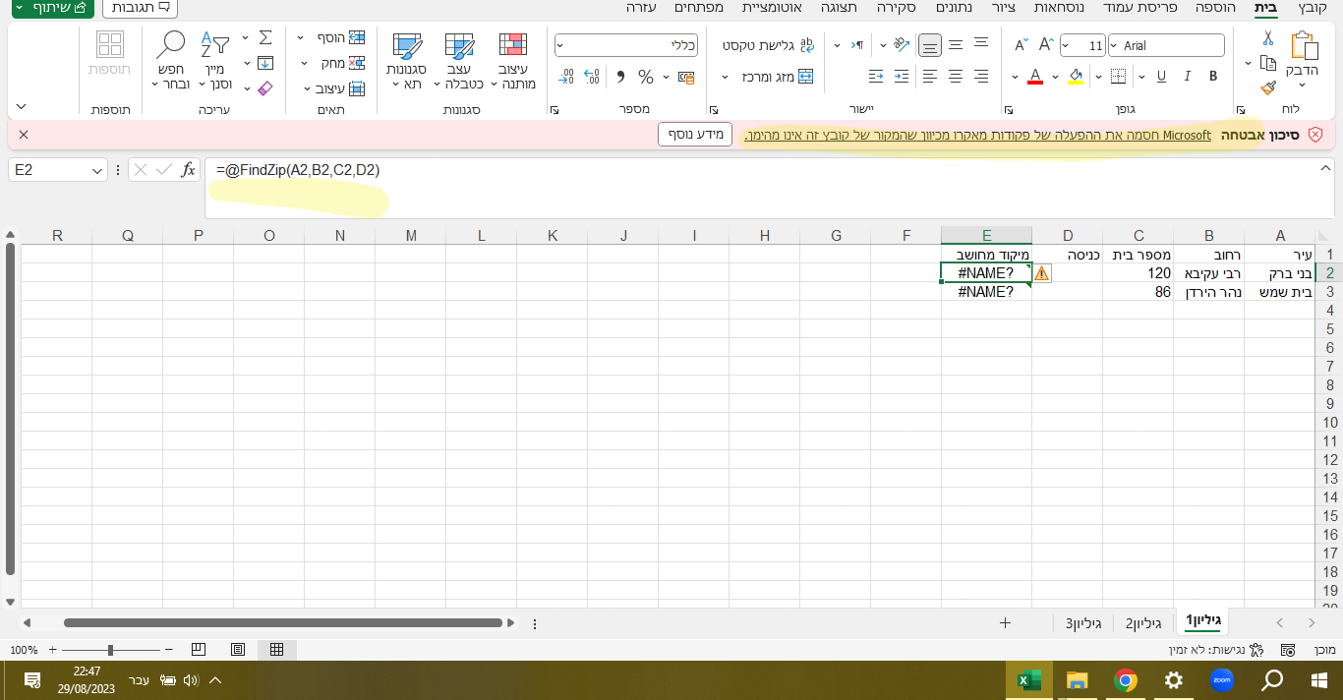Click the fx insert function icon

(188, 170)
